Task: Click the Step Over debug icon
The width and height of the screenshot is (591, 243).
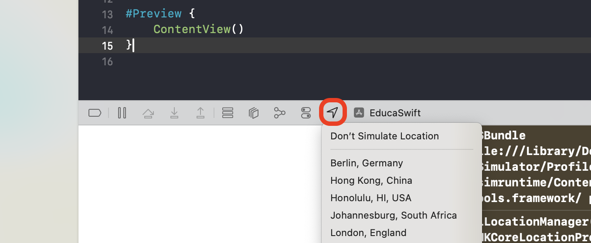Action: click(x=148, y=113)
